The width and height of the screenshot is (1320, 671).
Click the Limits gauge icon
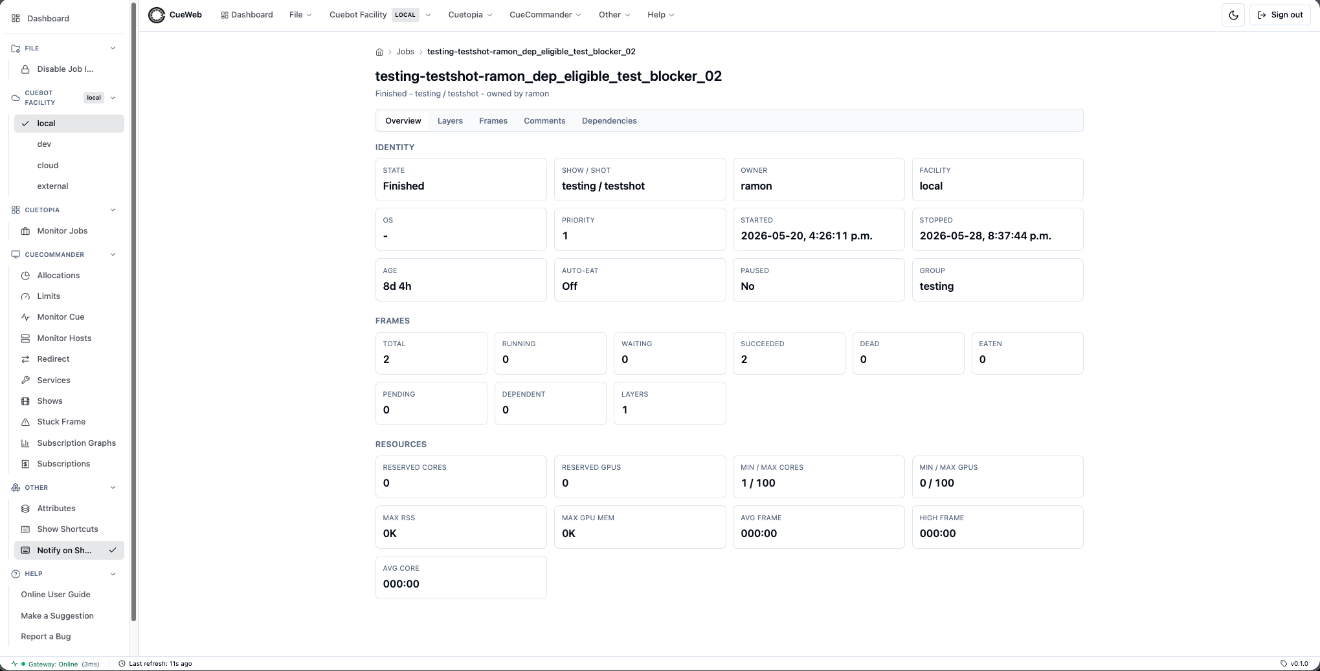[x=25, y=296]
